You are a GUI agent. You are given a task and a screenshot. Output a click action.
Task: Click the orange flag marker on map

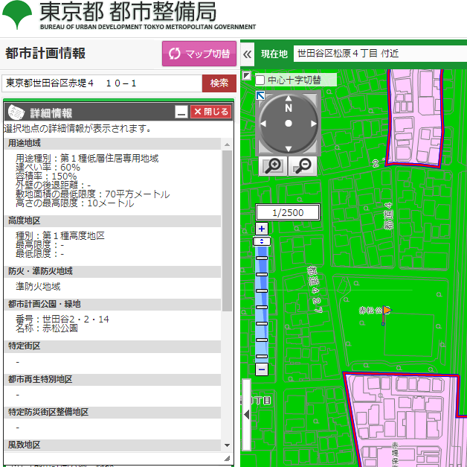(x=386, y=311)
